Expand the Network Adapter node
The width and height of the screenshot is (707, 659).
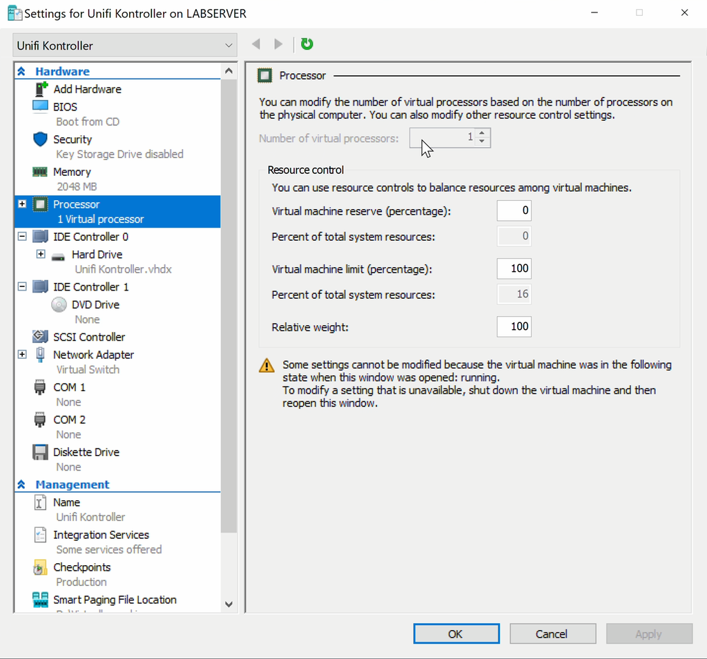click(22, 355)
